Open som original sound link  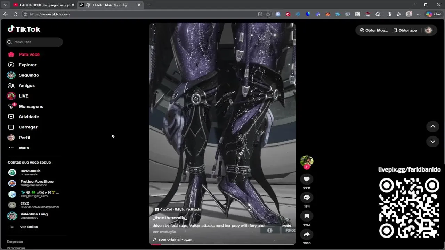(172, 239)
